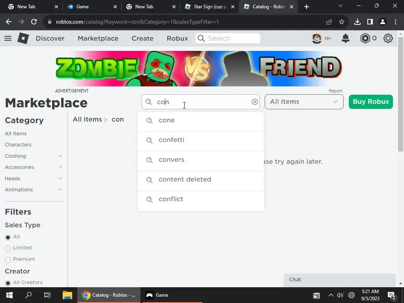Open the Chat panel
This screenshot has width=404, height=303.
[339, 280]
